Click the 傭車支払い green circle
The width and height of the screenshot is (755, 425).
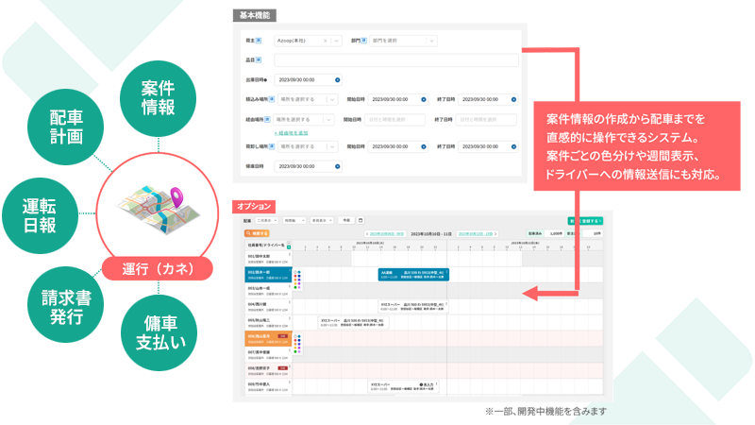[158, 329]
